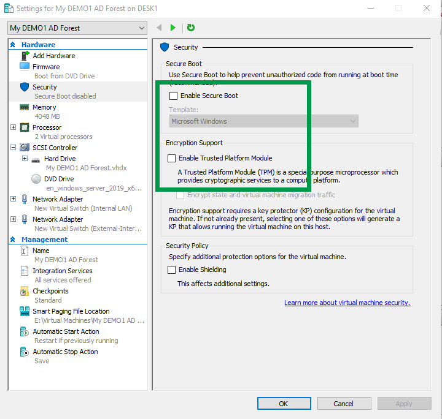This screenshot has height=419, width=442.
Task: Click the Memory chip icon
Action: point(25,107)
